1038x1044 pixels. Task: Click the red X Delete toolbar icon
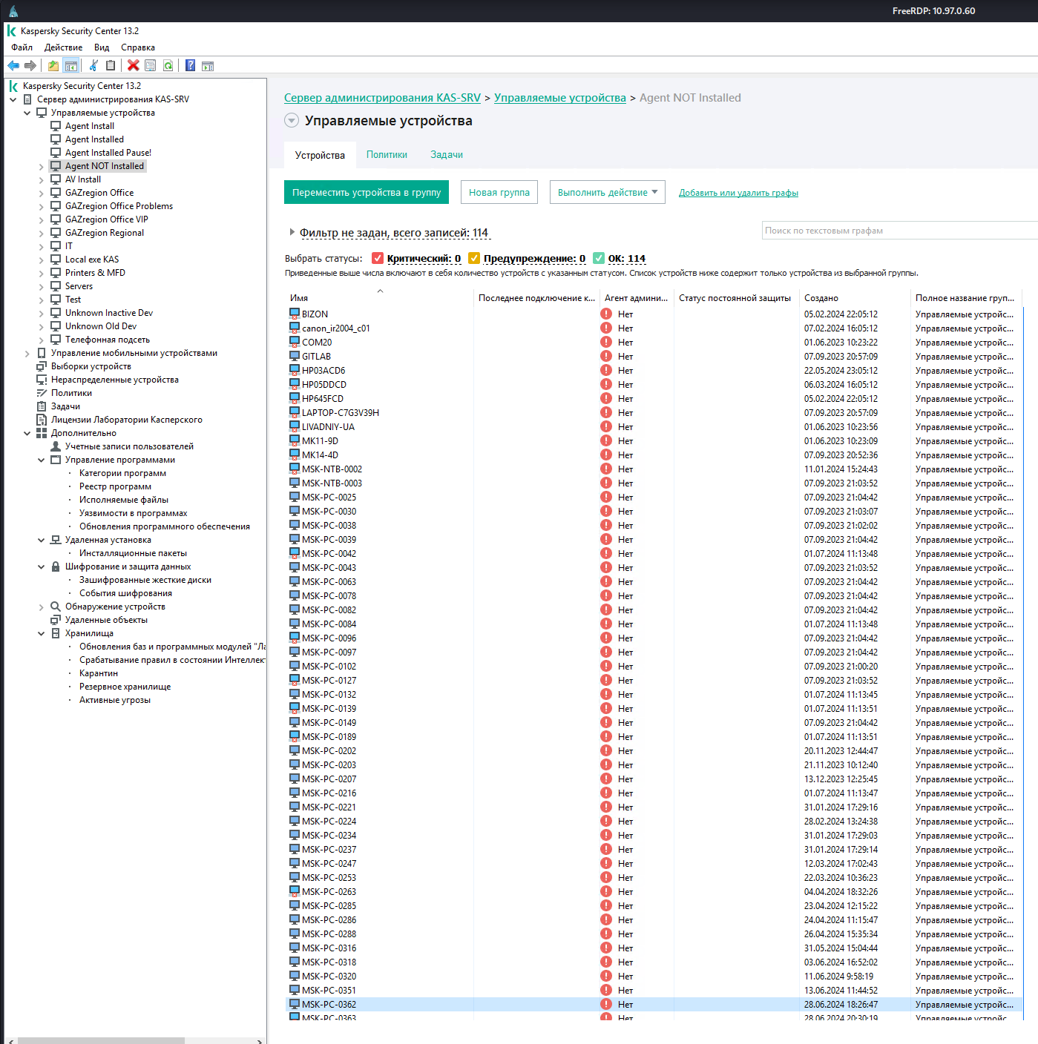click(134, 65)
